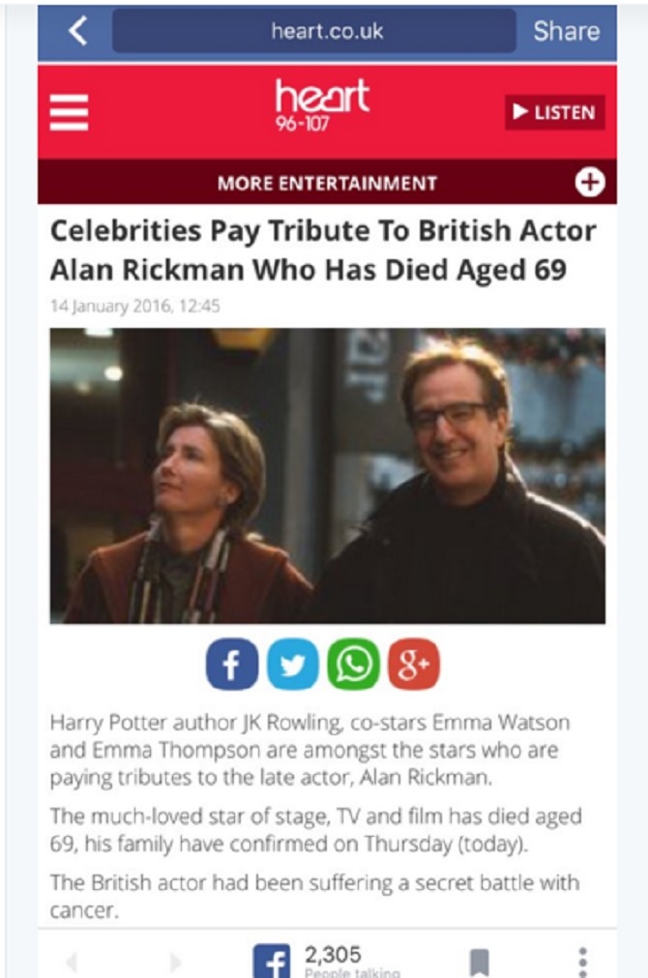
Task: Tap the back chevron in browser bar
Action: pyautogui.click(x=77, y=32)
